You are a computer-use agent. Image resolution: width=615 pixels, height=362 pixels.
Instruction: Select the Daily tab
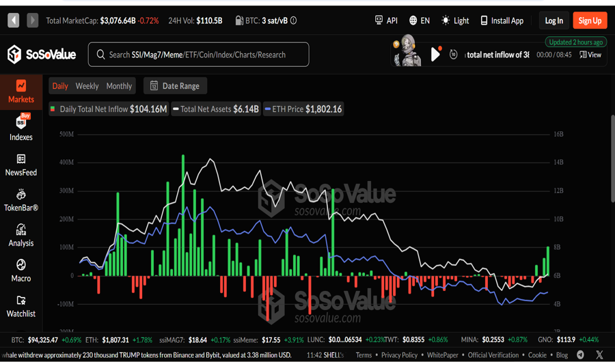(x=60, y=86)
